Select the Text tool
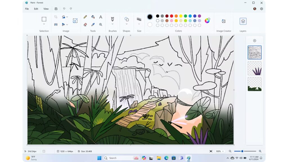The width and height of the screenshot is (288, 162). tap(101, 17)
